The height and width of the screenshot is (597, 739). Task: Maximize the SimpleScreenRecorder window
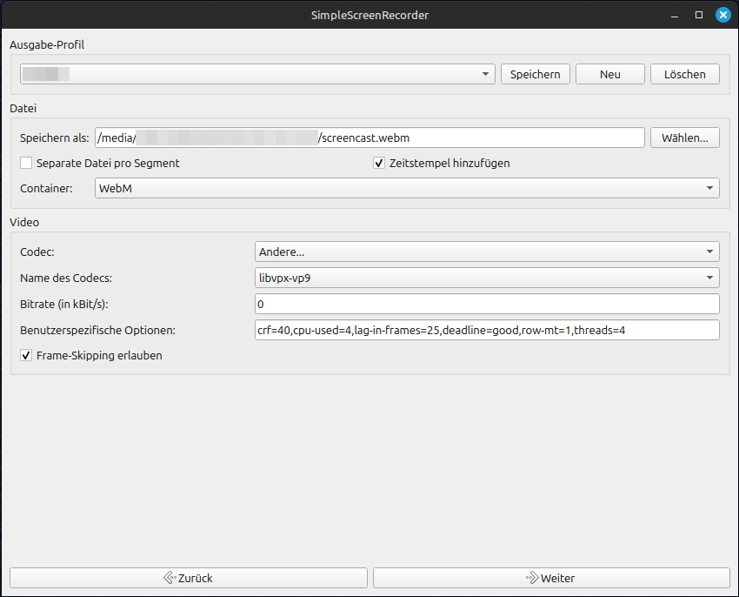coord(699,15)
